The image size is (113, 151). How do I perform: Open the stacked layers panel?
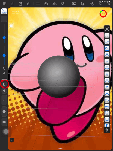[63, 4]
